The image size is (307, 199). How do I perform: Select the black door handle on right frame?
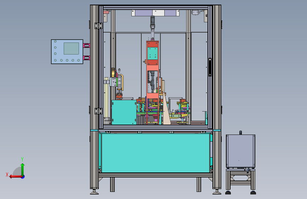(x=210, y=67)
